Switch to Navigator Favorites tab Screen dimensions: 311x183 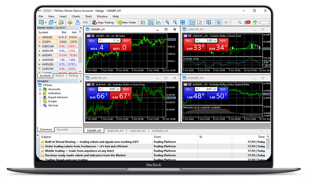[x=62, y=129]
